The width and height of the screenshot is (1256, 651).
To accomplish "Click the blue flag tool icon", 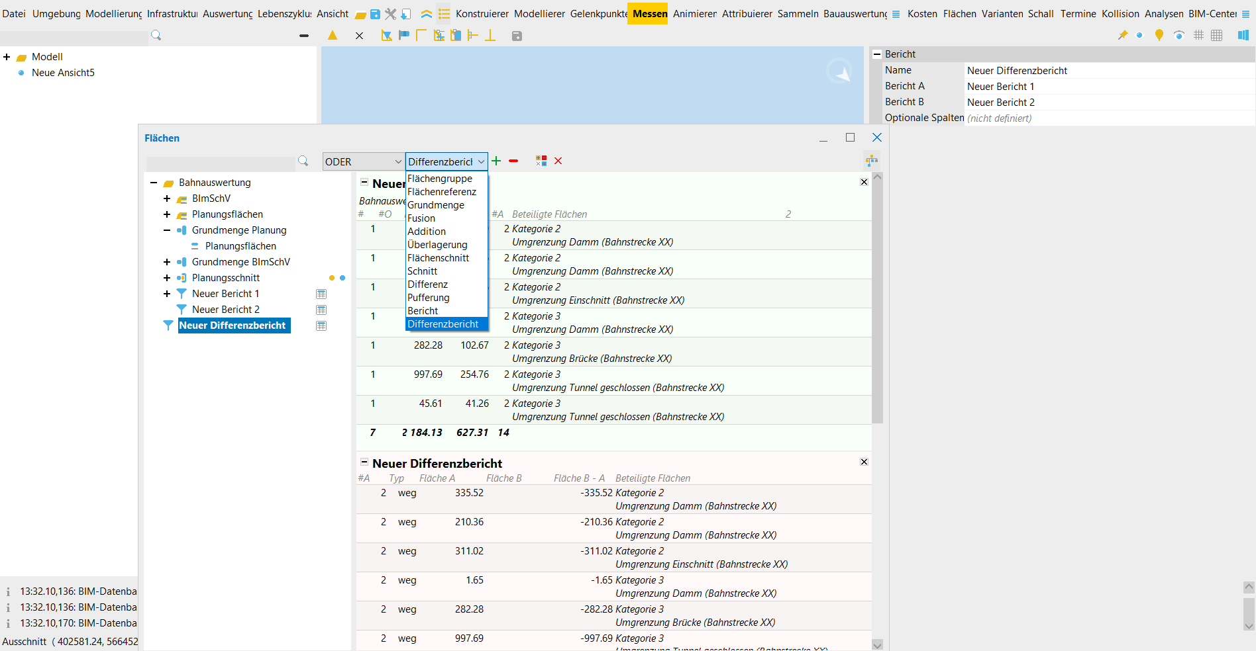I will (403, 35).
